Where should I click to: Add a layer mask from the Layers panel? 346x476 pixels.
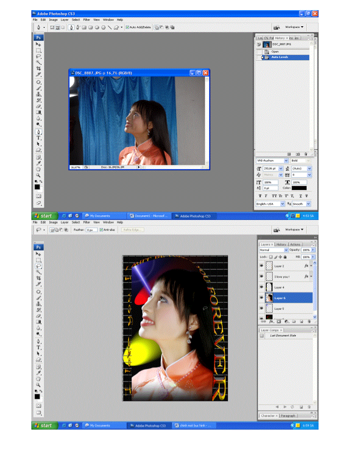point(279,321)
